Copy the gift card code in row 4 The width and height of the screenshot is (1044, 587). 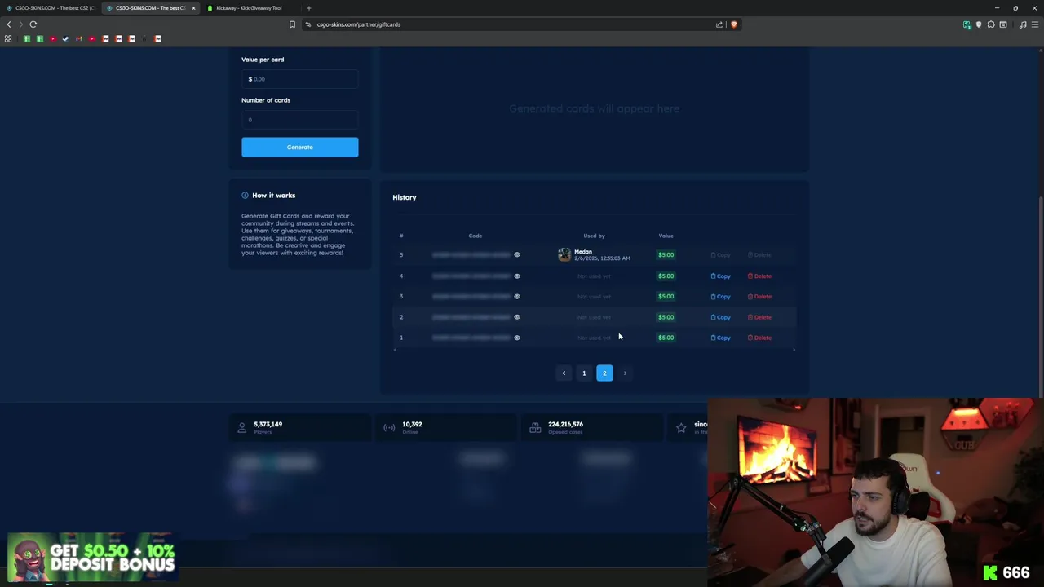click(720, 276)
